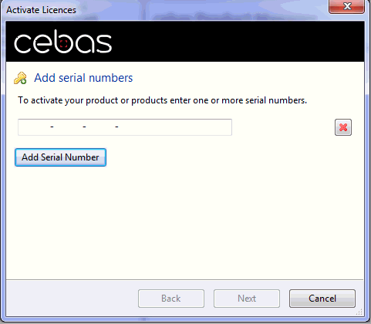Focus the first segment of the serial field
The height and width of the screenshot is (324, 371).
(35, 127)
